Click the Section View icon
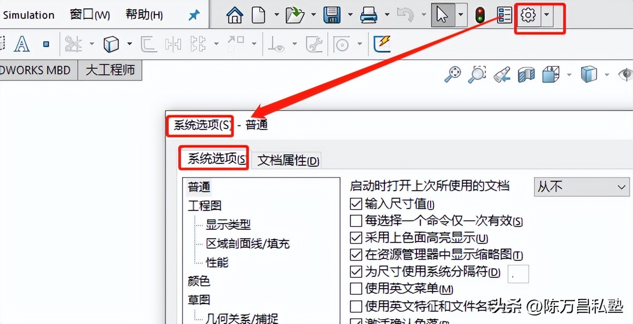Viewport: 633px width, 324px height. click(x=525, y=74)
